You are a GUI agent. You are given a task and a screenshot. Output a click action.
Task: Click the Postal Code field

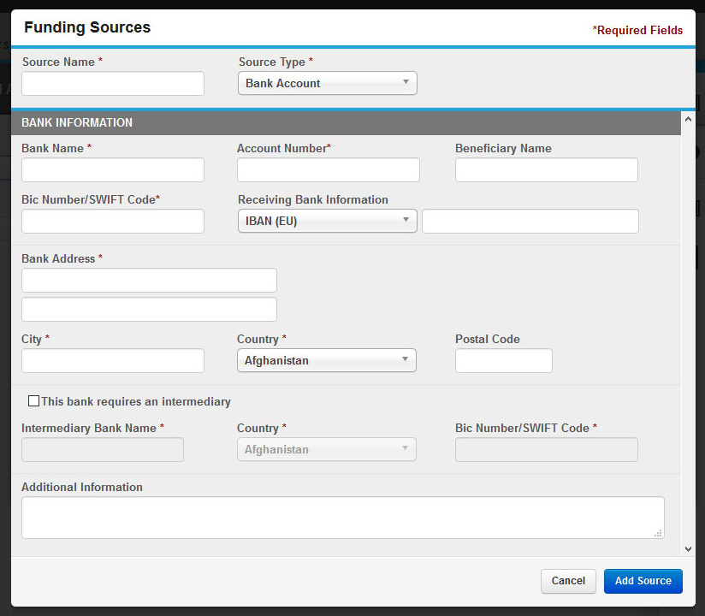(x=504, y=360)
